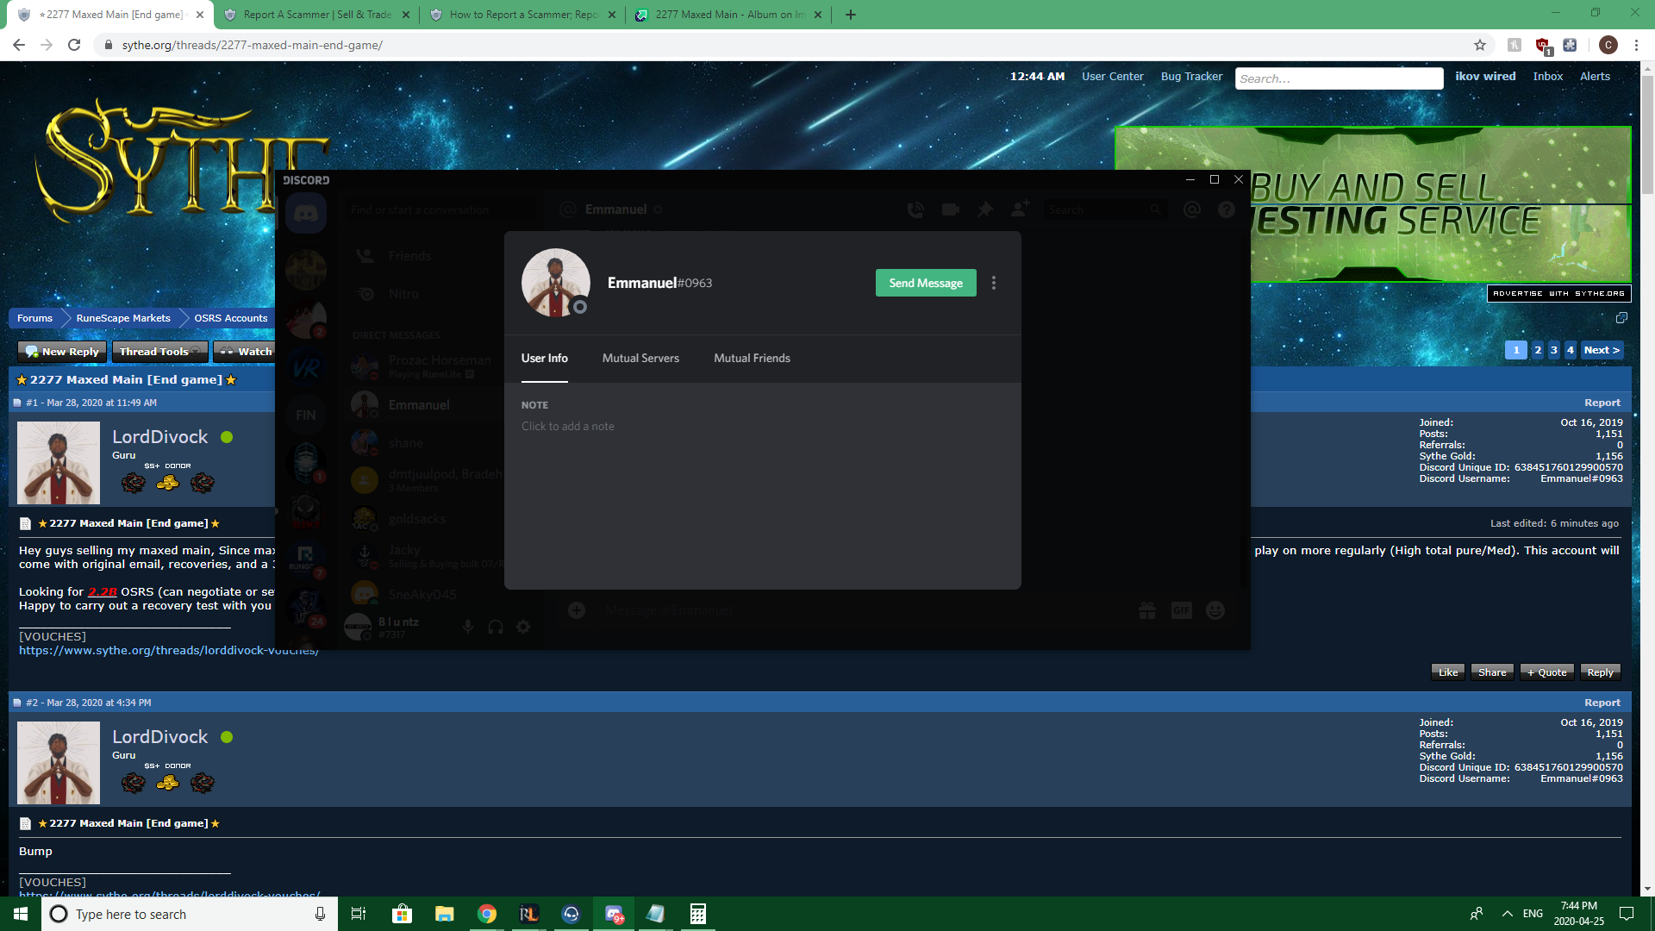Select the User Info tab

tap(544, 358)
